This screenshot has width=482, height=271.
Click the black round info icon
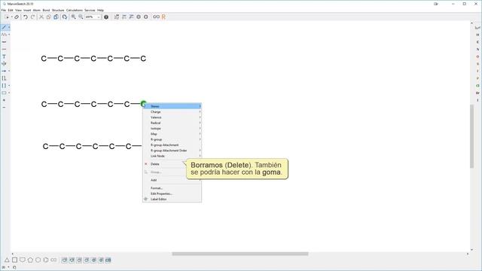tap(106, 17)
